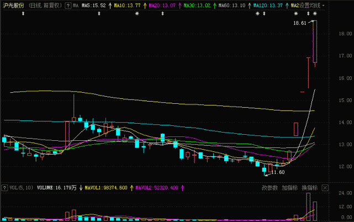Click the 11.60 low price label
Viewport: 354px width, 222px height.
pos(278,172)
